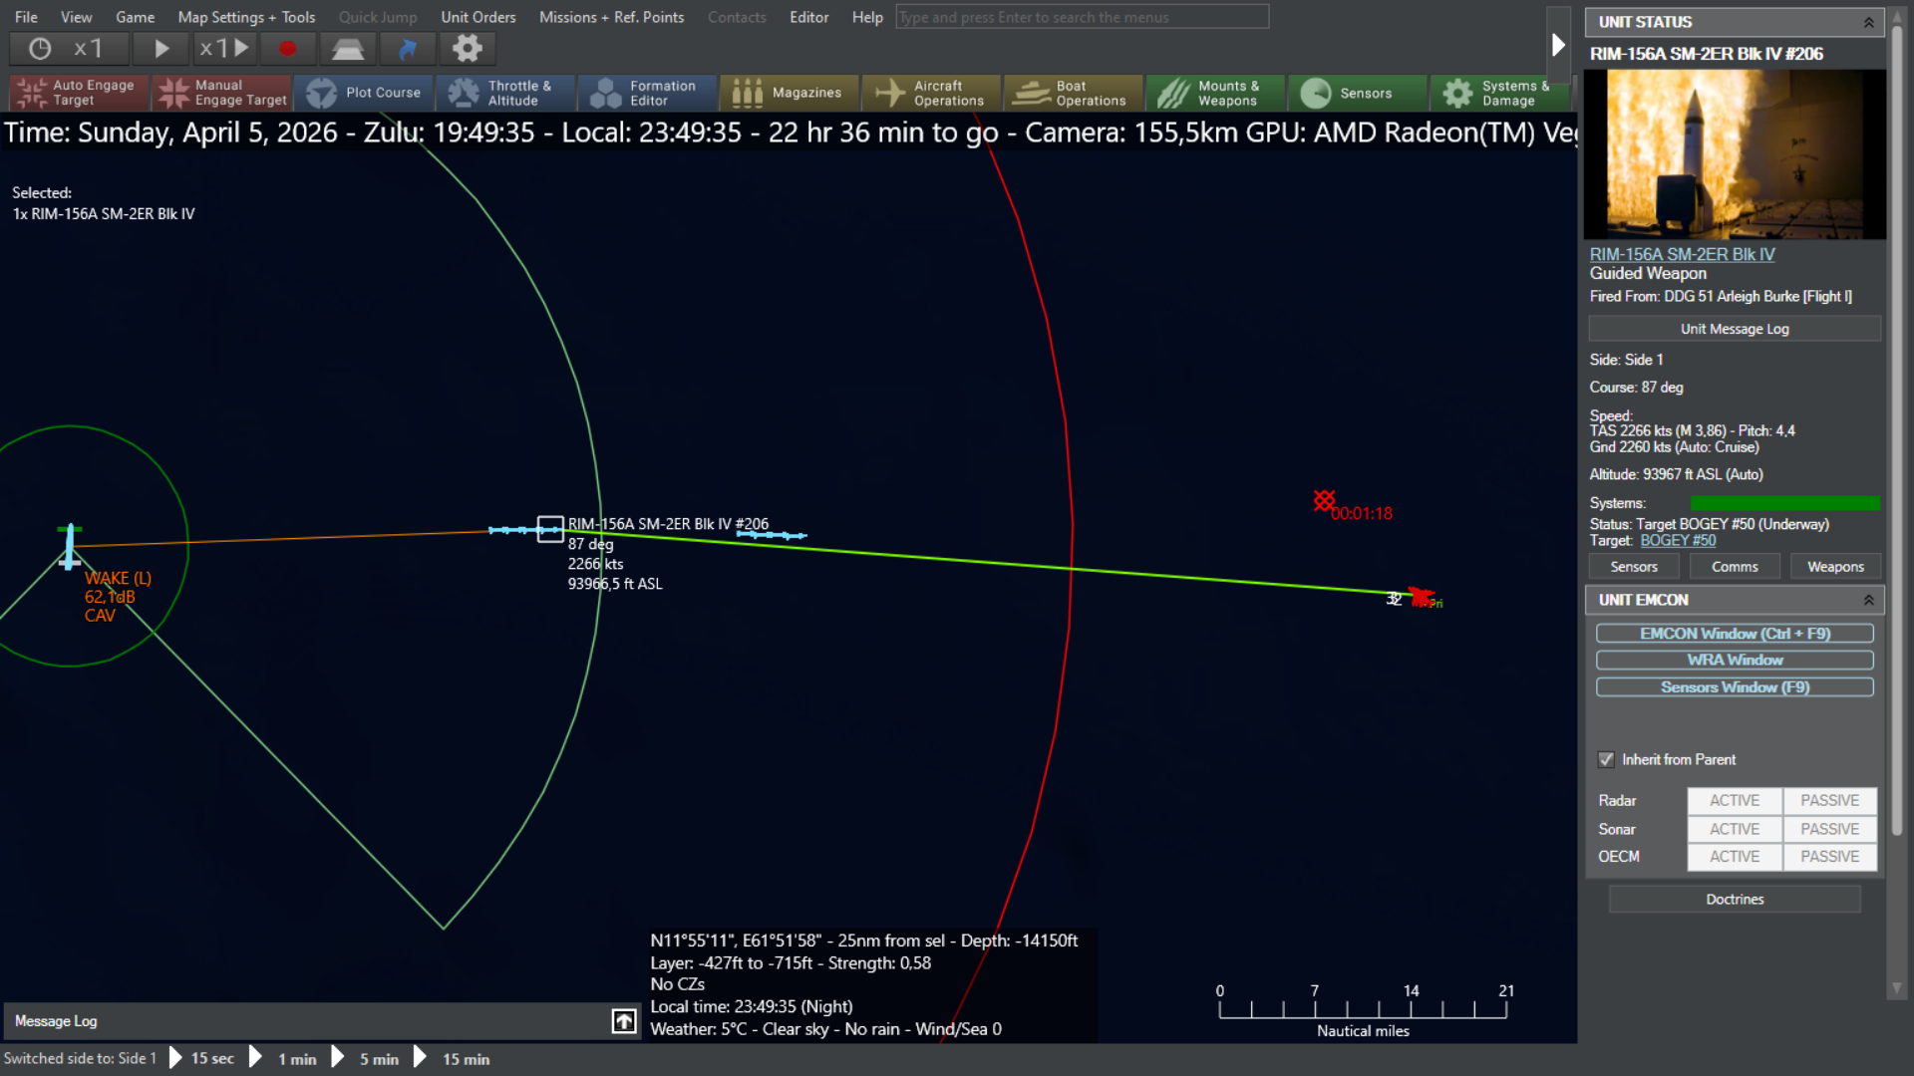The height and width of the screenshot is (1076, 1914).
Task: Click the red crossed contact marker on map
Action: [x=1324, y=500]
